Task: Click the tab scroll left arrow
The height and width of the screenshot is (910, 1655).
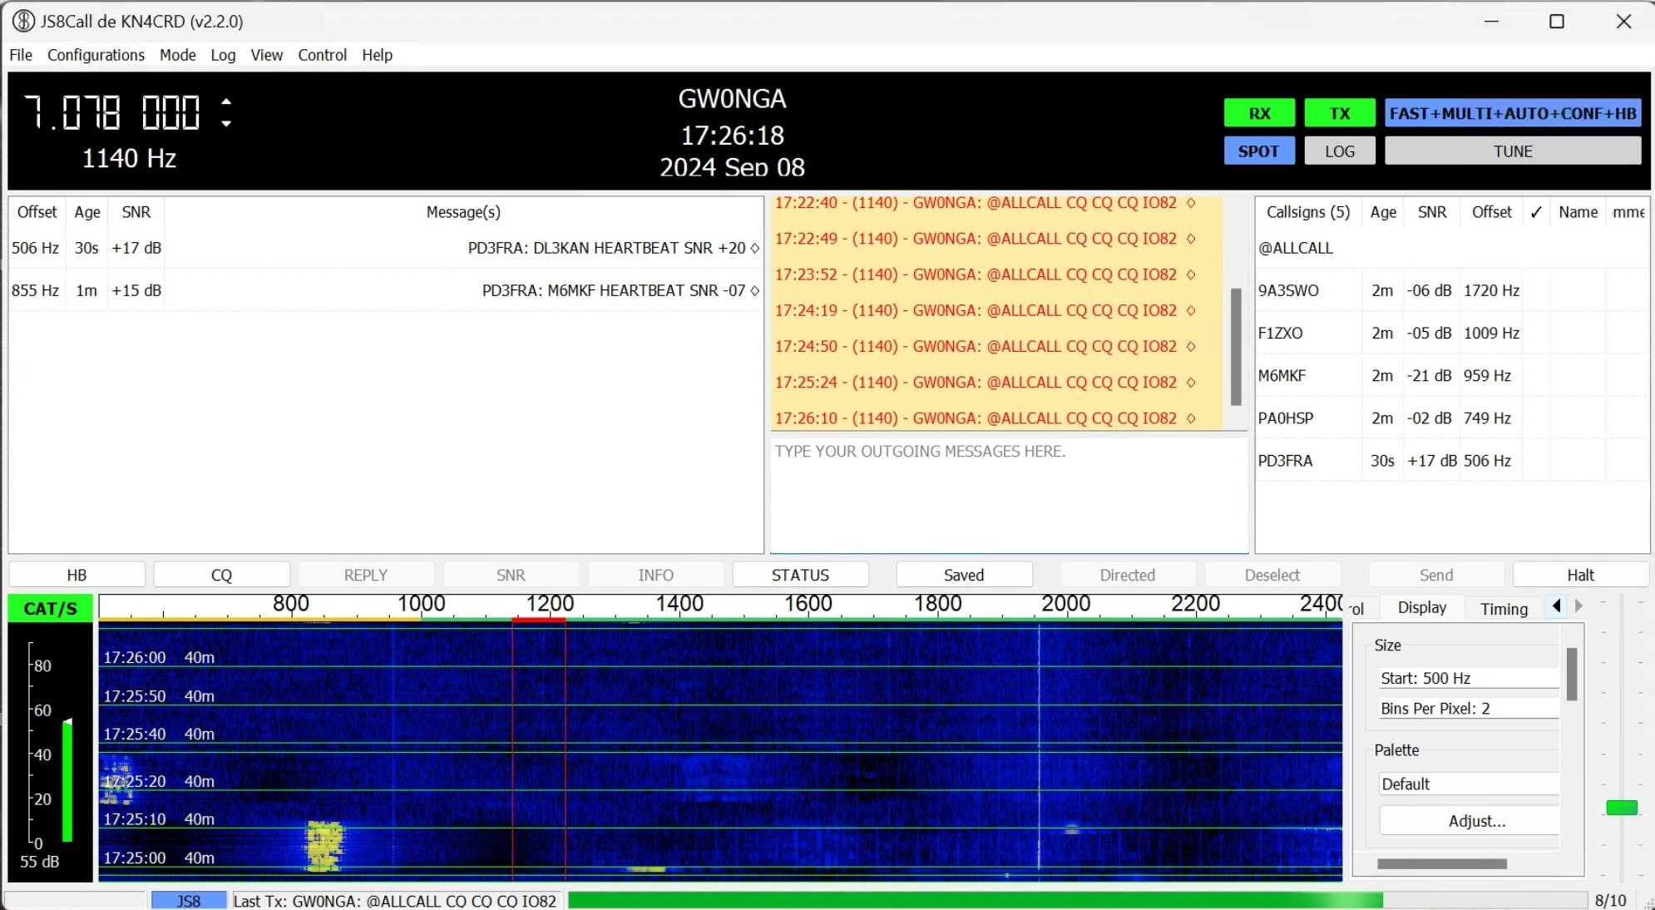Action: click(1556, 606)
